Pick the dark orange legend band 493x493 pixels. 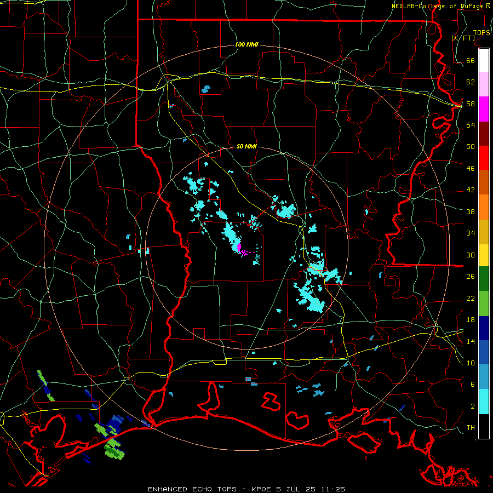(x=484, y=182)
